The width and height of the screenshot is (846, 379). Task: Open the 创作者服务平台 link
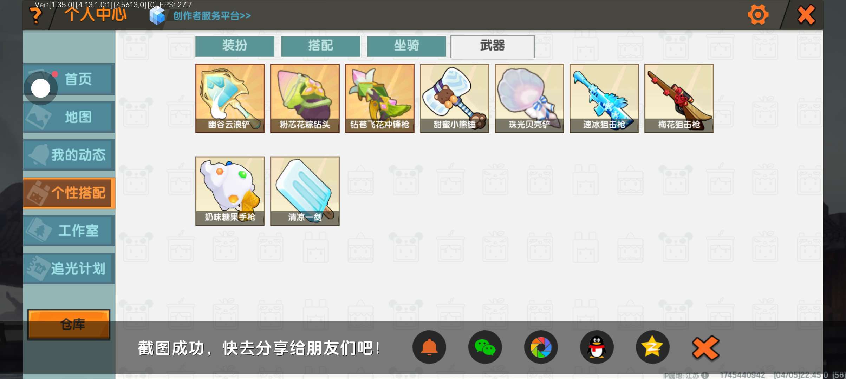(x=212, y=16)
